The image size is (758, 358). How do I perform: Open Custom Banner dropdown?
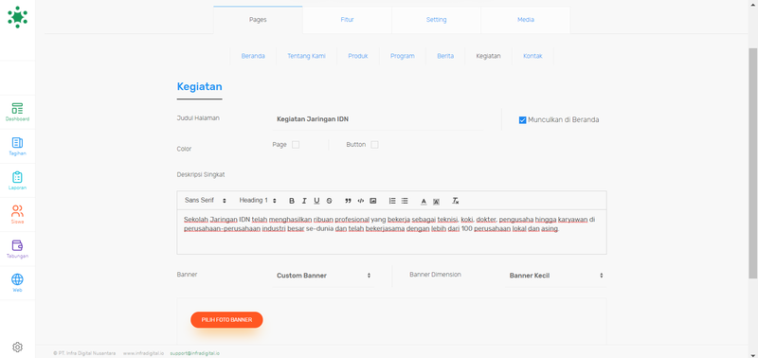323,276
